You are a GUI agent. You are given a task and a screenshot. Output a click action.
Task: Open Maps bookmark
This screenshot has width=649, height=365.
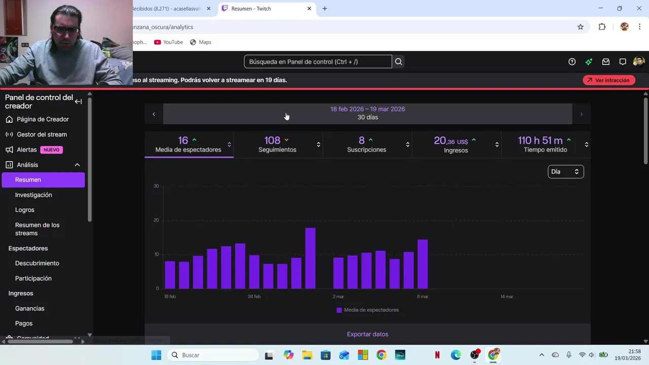(200, 42)
